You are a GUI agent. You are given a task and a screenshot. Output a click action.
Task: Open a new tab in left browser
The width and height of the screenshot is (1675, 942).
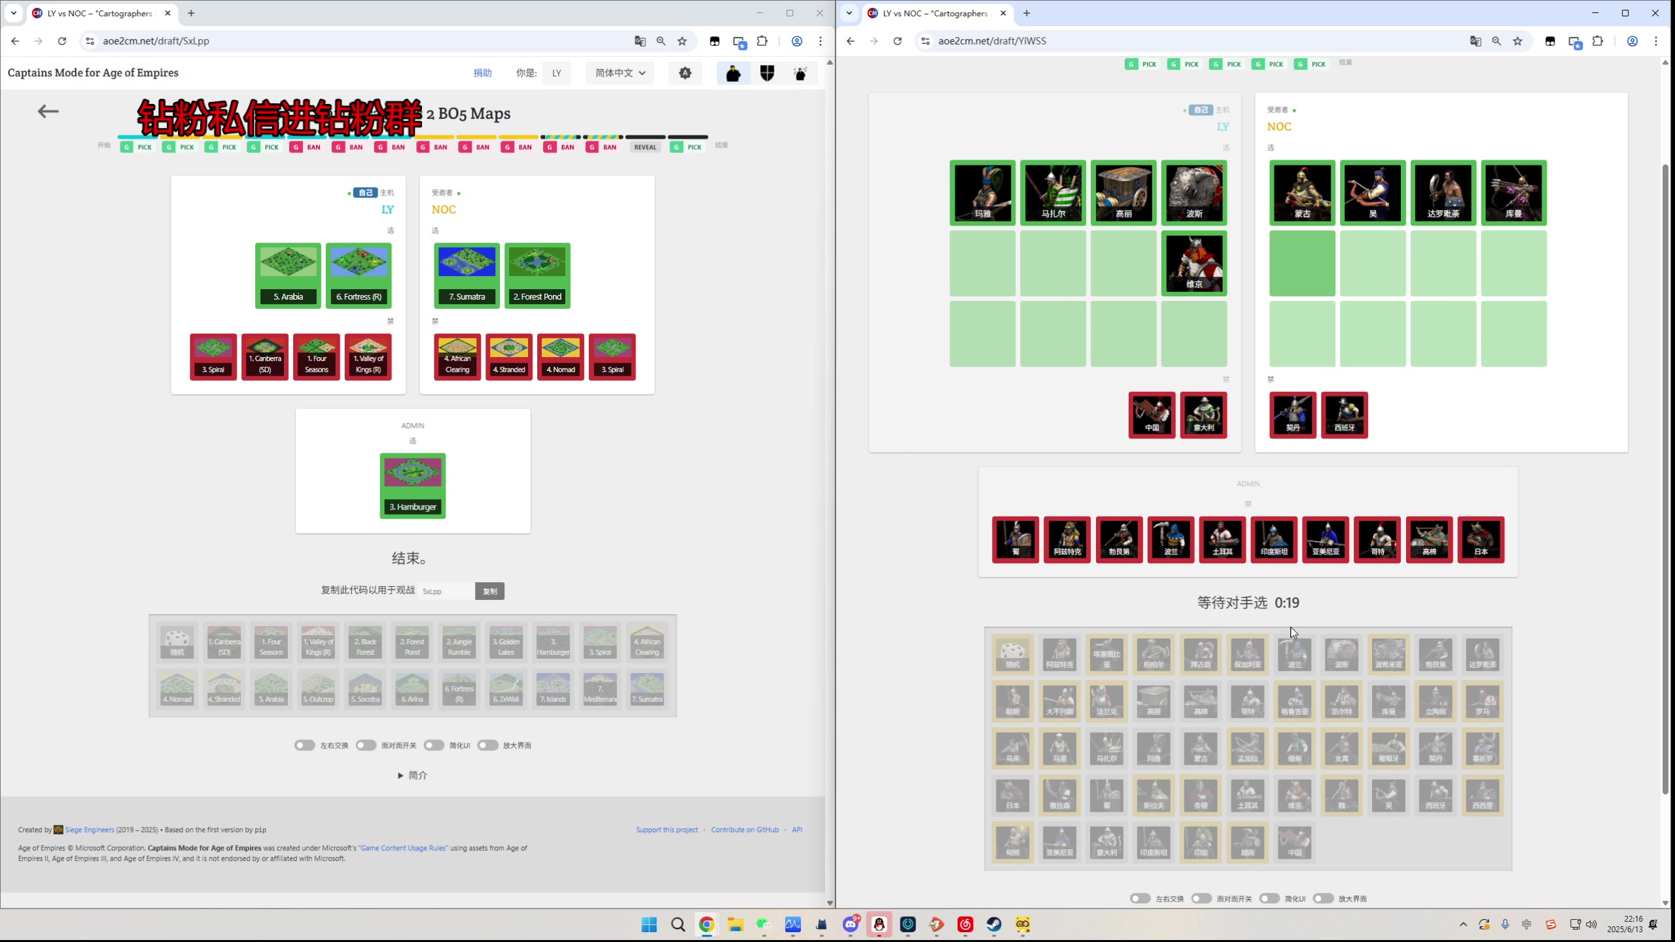(191, 13)
